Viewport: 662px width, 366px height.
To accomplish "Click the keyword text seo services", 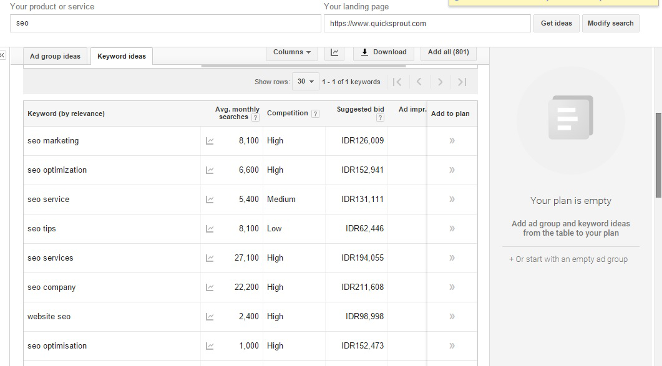I will point(51,258).
